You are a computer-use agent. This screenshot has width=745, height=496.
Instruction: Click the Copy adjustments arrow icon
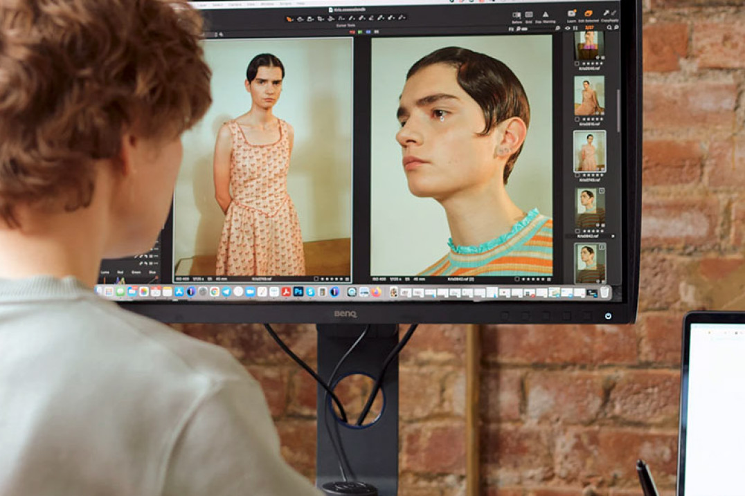[x=606, y=13]
